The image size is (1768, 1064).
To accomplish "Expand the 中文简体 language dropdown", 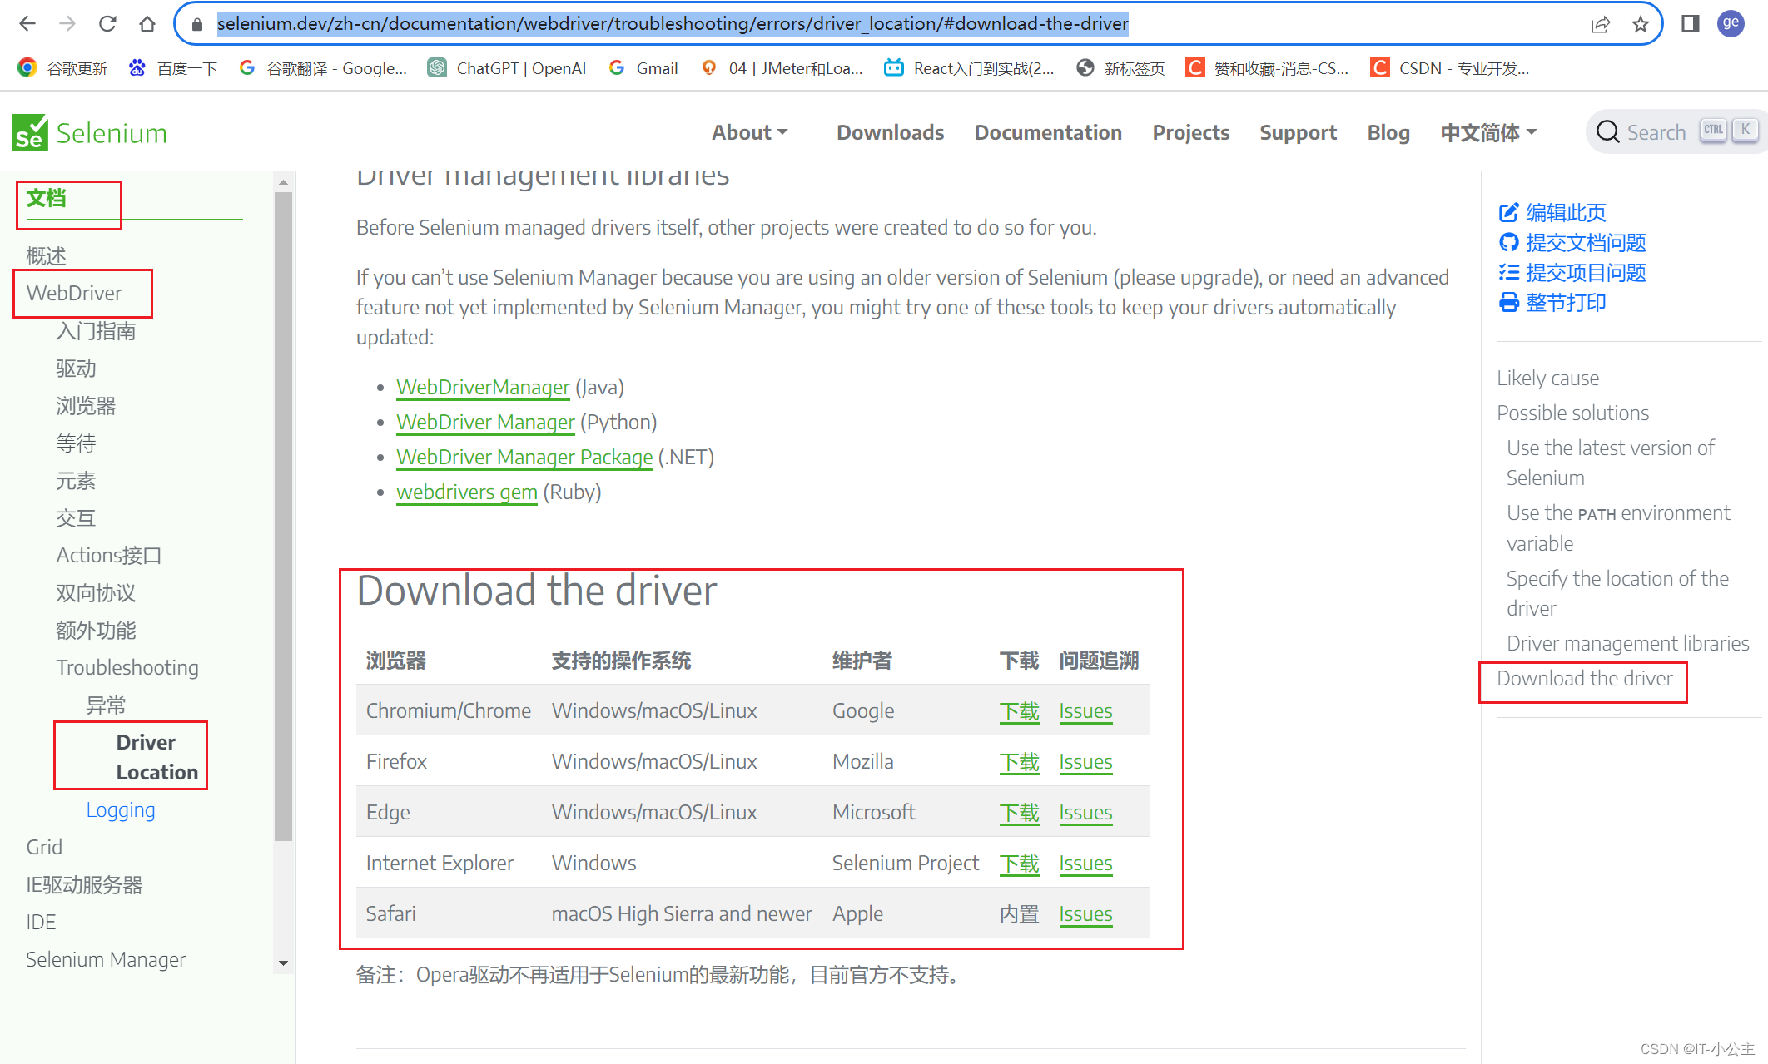I will point(1487,132).
